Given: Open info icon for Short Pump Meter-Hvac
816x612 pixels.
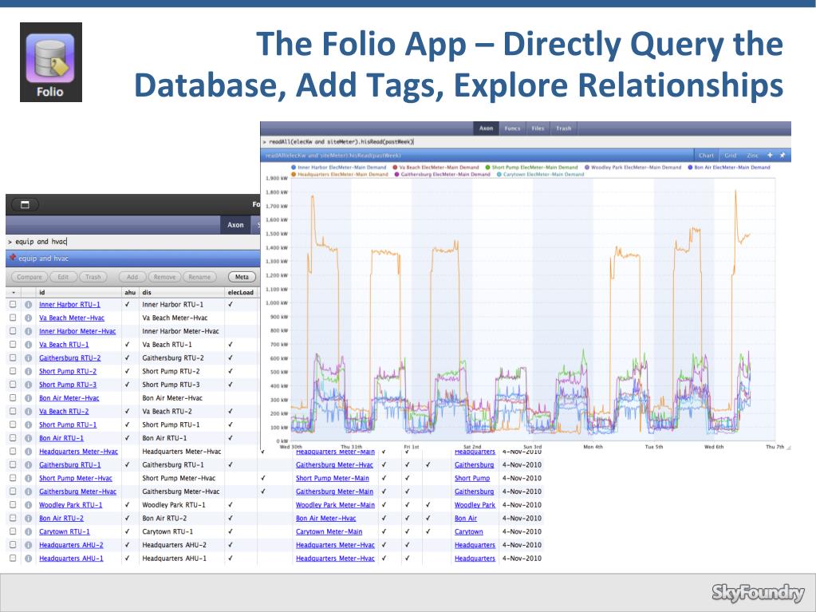Looking at the screenshot, I should (x=28, y=478).
